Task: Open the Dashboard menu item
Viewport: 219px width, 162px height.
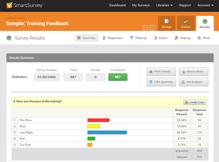Action: 117,5
